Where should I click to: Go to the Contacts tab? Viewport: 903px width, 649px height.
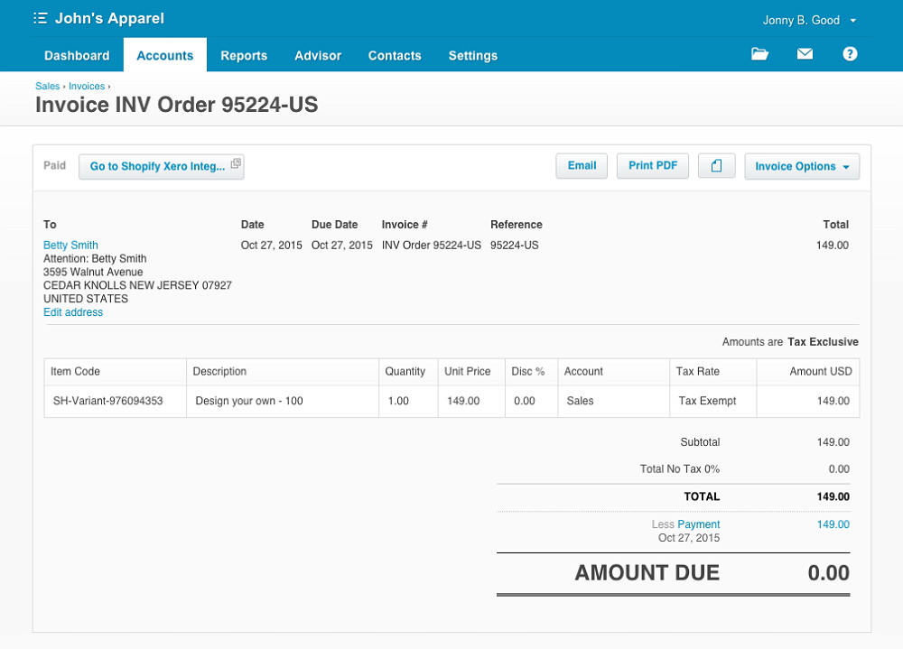tap(395, 55)
